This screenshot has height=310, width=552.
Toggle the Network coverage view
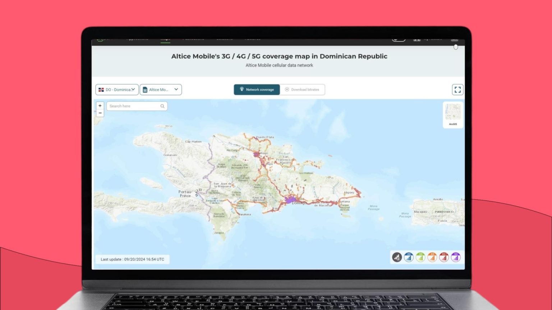pyautogui.click(x=257, y=89)
